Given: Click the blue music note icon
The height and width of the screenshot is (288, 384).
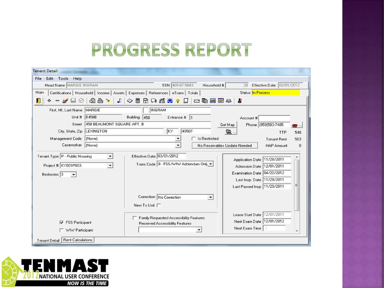Looking at the screenshot, I should [119, 100].
